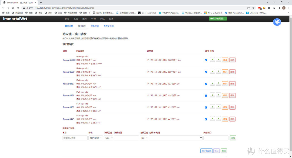Toggle the Forward445 enabled checkbox
This screenshot has width=292, height=158.
[206, 119]
